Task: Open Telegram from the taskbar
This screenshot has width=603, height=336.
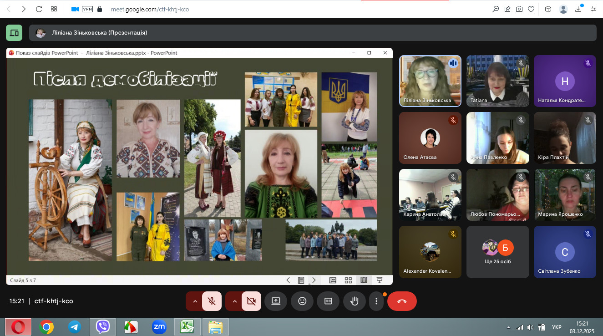Action: coord(75,327)
